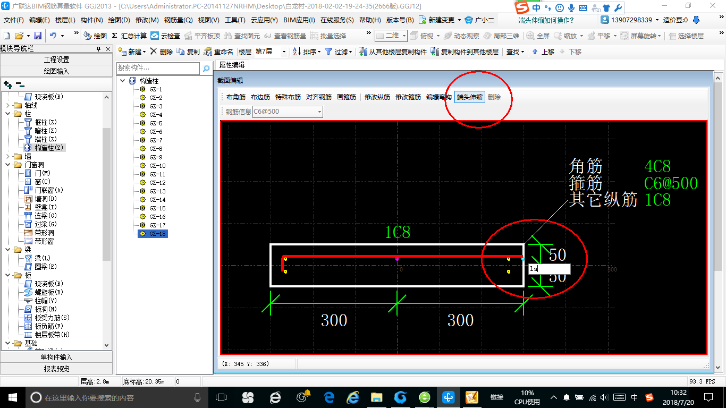Select GZ-1 in component list
This screenshot has width=726, height=408.
pos(156,89)
